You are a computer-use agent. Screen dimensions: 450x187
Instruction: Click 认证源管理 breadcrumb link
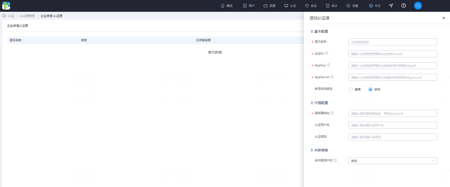tap(27, 16)
